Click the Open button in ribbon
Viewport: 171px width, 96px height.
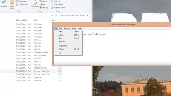point(44,1)
